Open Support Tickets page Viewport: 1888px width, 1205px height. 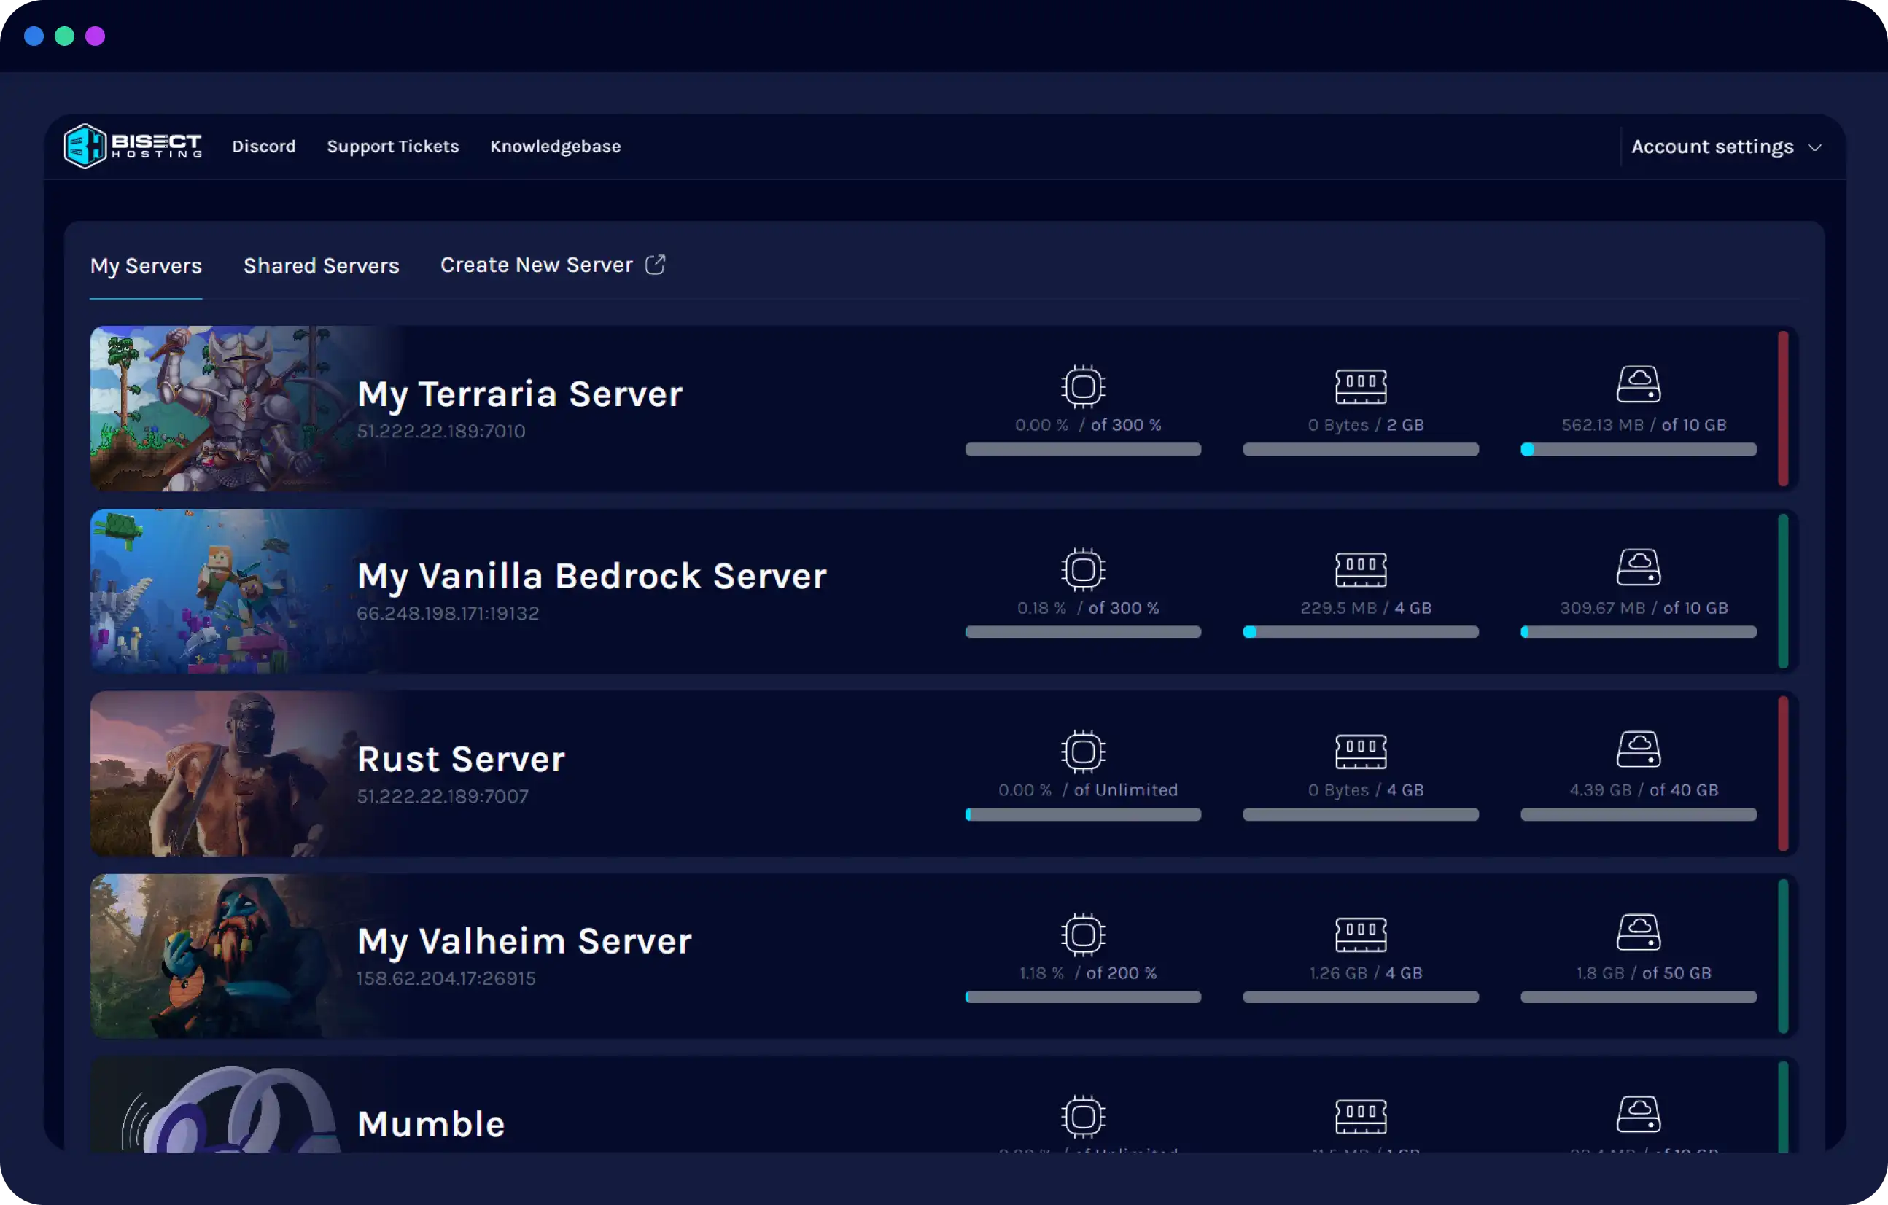[x=392, y=147]
